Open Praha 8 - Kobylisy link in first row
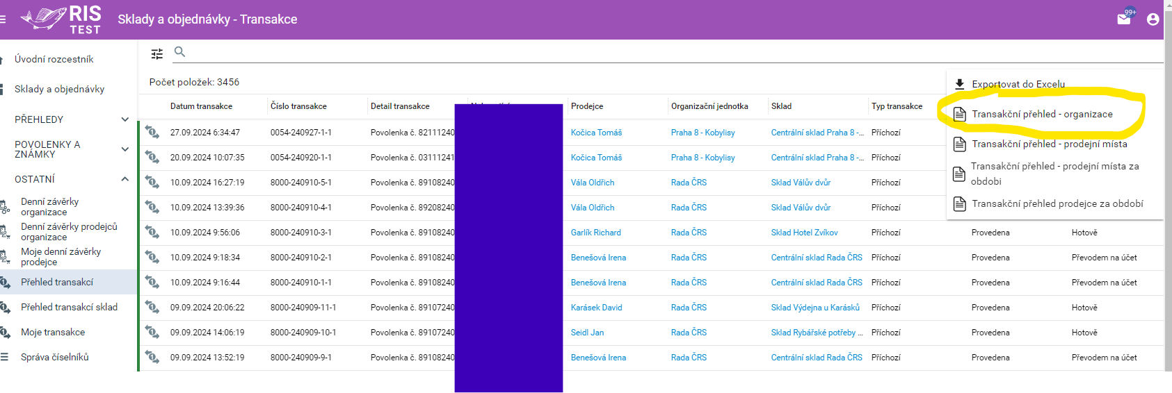The image size is (1172, 393). (x=703, y=133)
